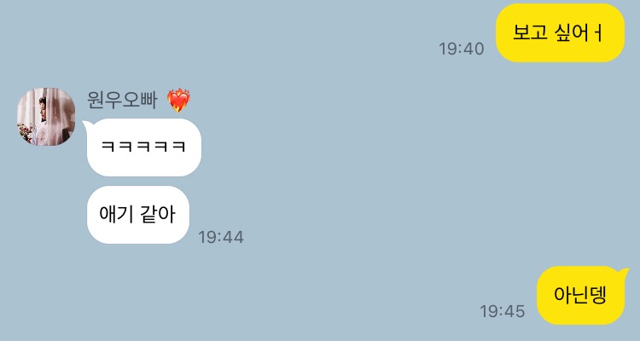Click the word 보고 in the top bubble

click(x=530, y=33)
